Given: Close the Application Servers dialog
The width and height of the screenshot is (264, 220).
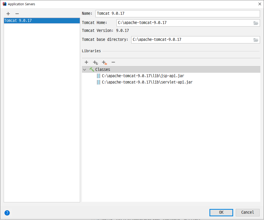Looking at the screenshot, I should 260,4.
